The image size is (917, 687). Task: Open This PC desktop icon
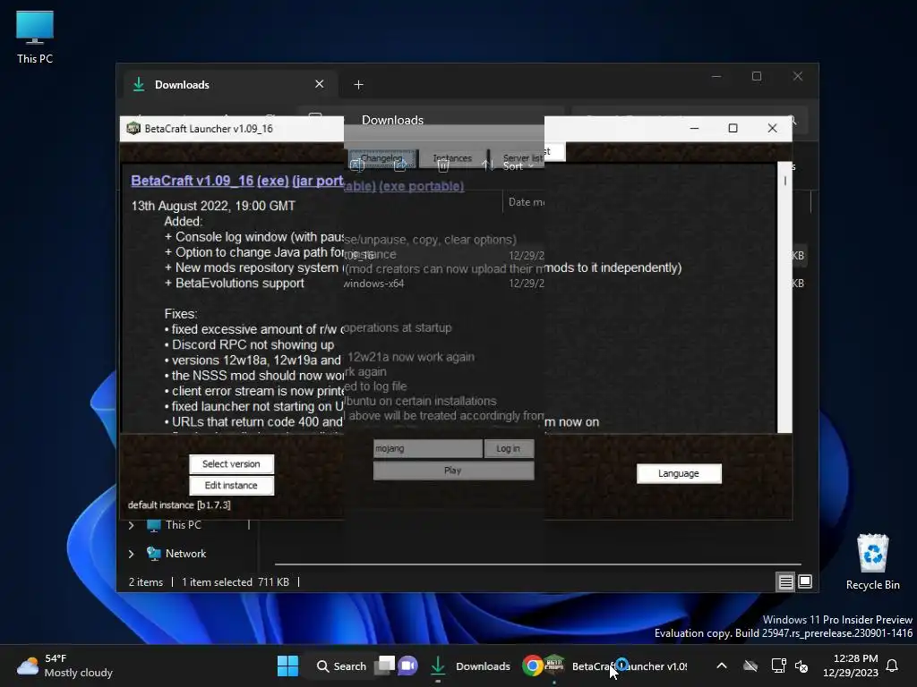[x=35, y=37]
